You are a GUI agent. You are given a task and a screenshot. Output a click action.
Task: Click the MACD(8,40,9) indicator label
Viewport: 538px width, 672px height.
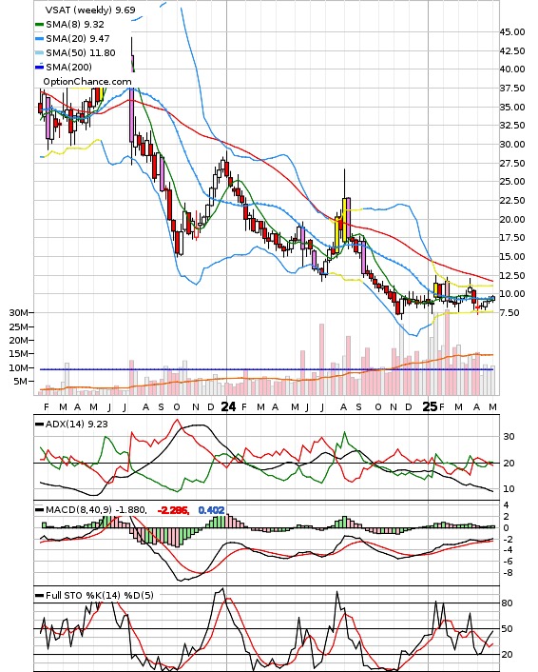pos(96,510)
